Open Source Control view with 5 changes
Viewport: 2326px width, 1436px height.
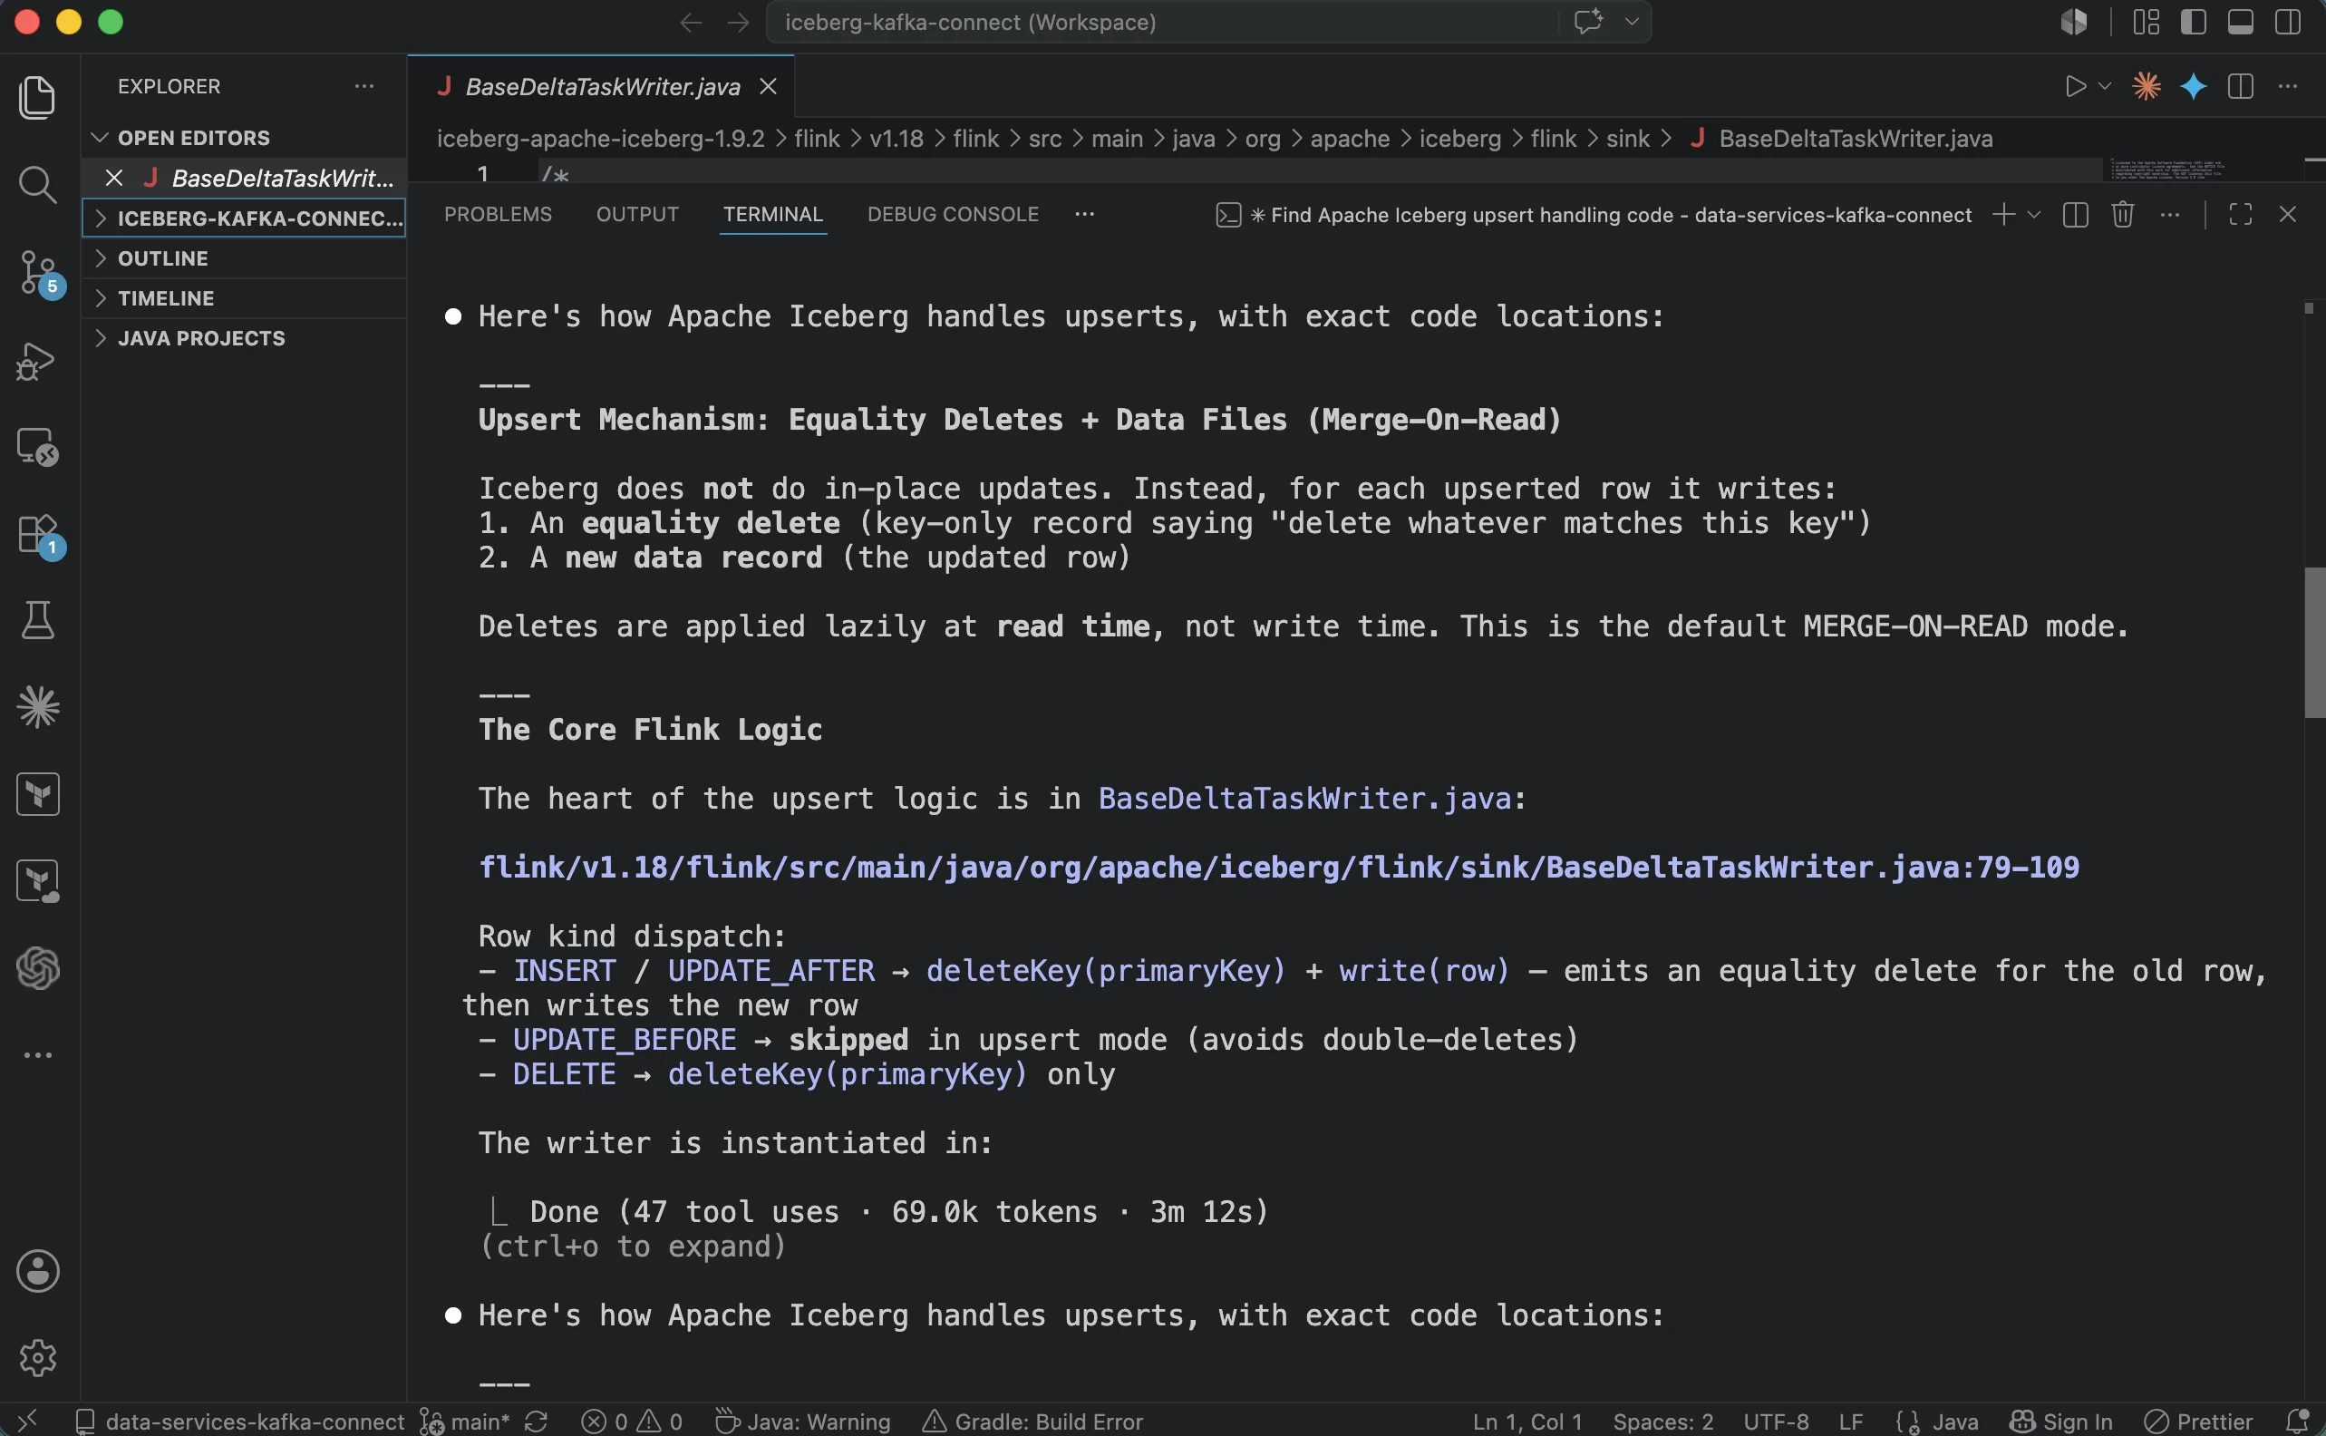point(38,274)
